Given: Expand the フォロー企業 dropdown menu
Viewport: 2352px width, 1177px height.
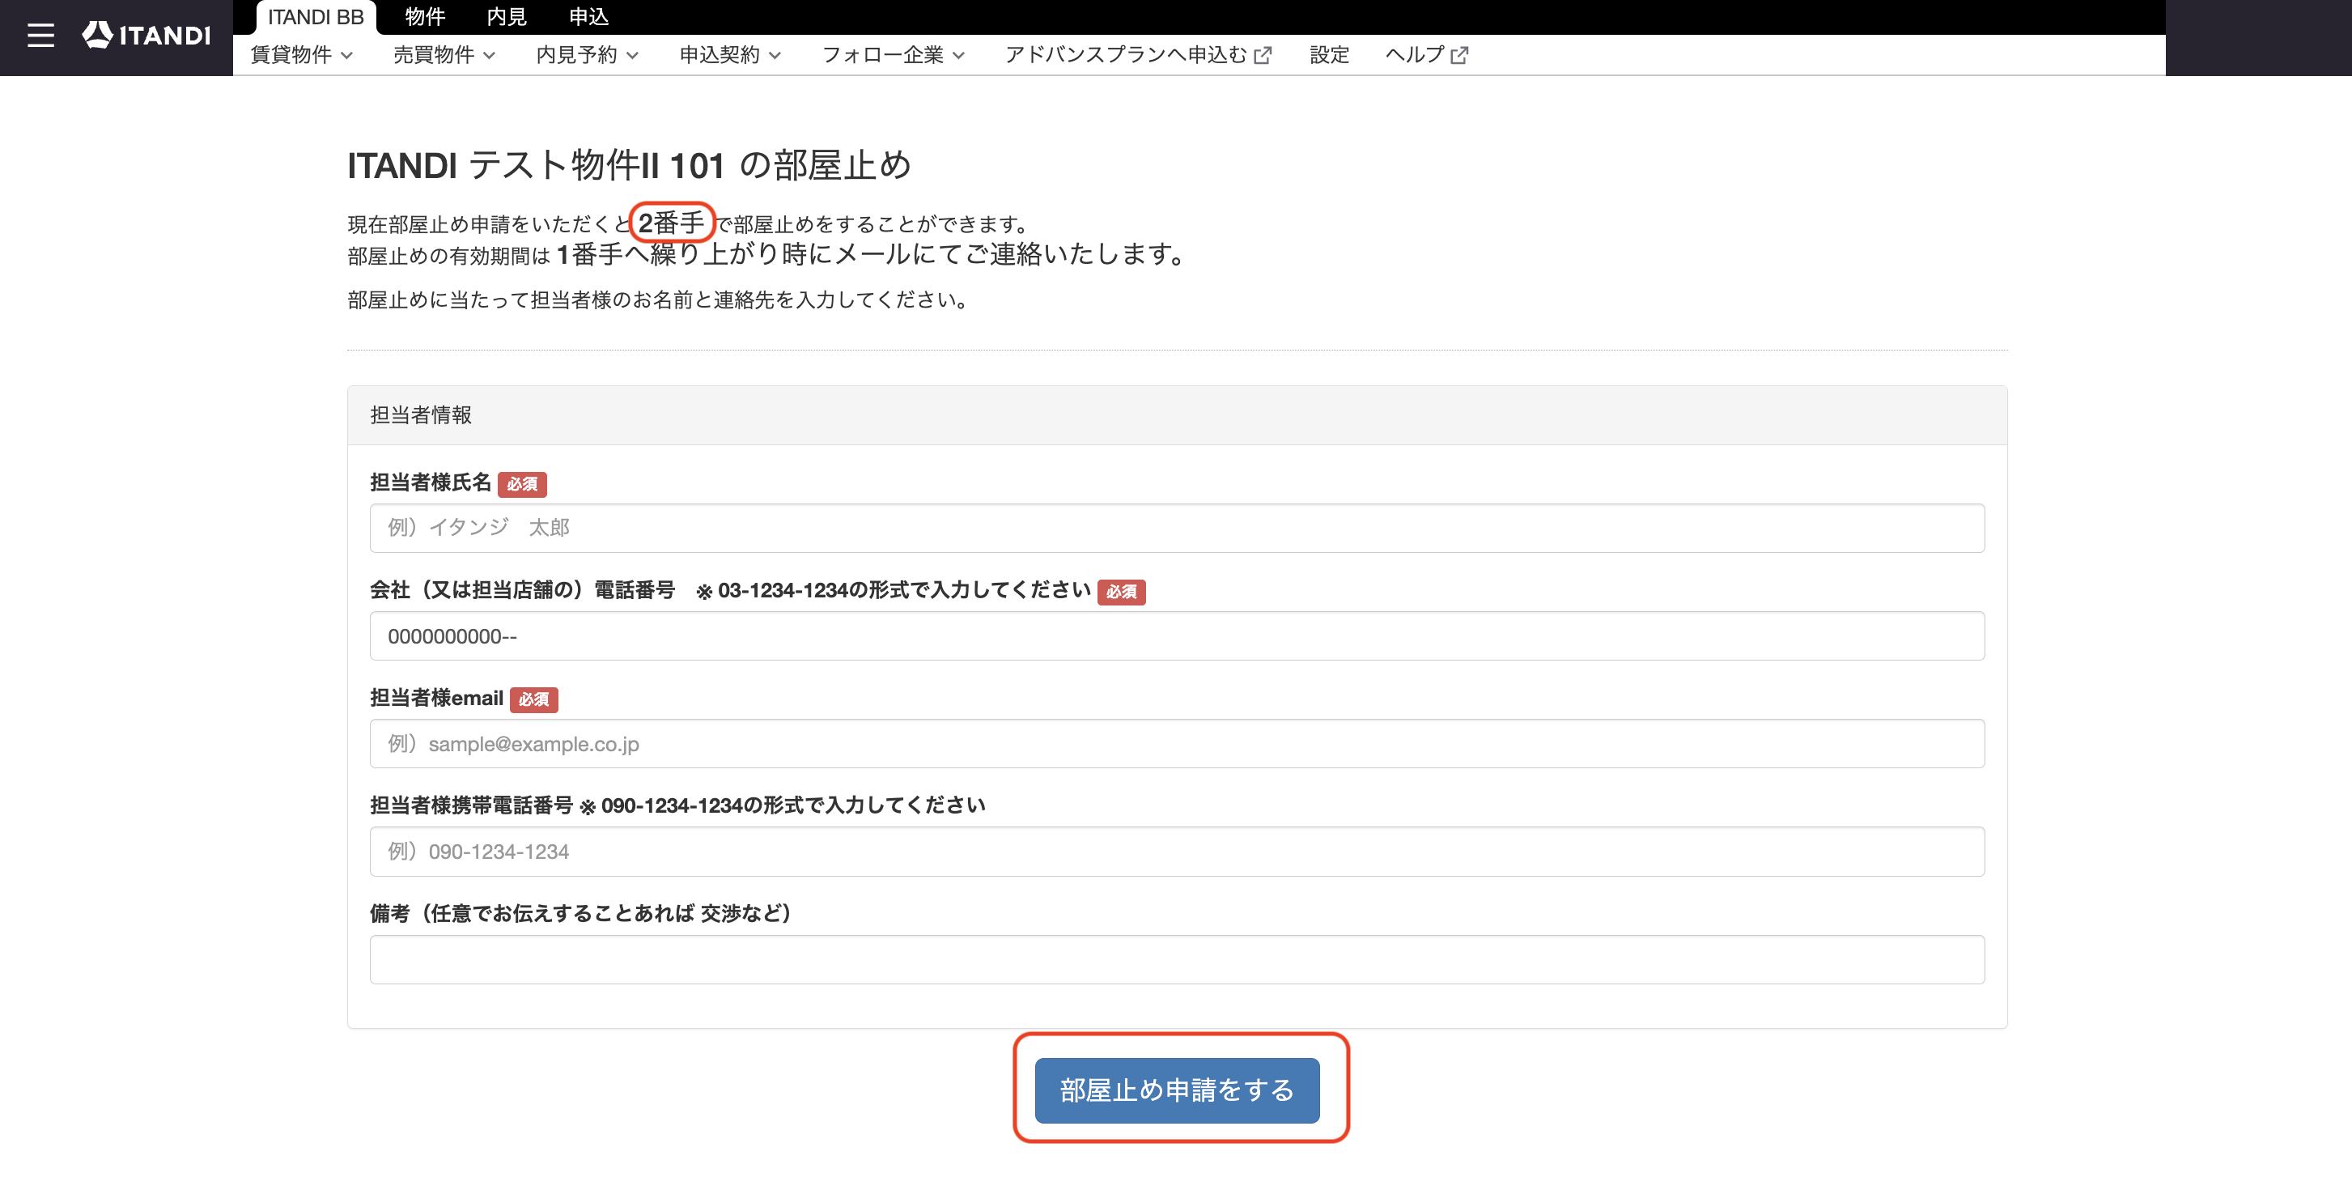Looking at the screenshot, I should pyautogui.click(x=893, y=55).
